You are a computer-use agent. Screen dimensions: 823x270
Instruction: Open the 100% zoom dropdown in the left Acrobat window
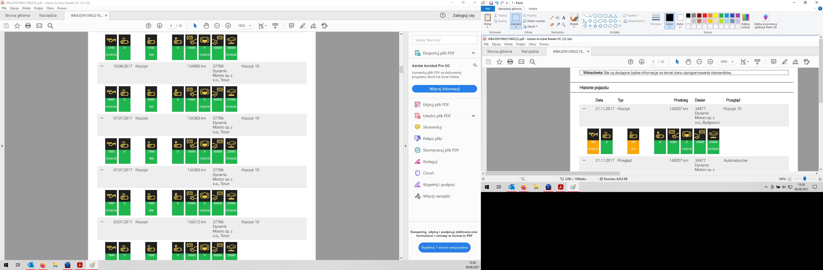pos(250,26)
